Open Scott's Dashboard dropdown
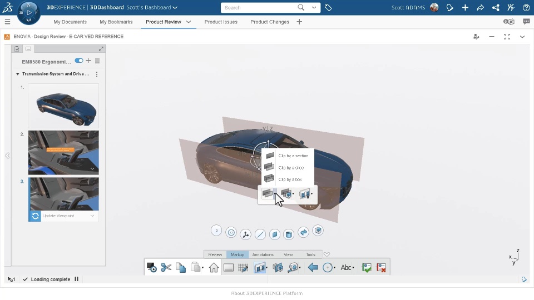534x300 pixels. click(x=175, y=7)
